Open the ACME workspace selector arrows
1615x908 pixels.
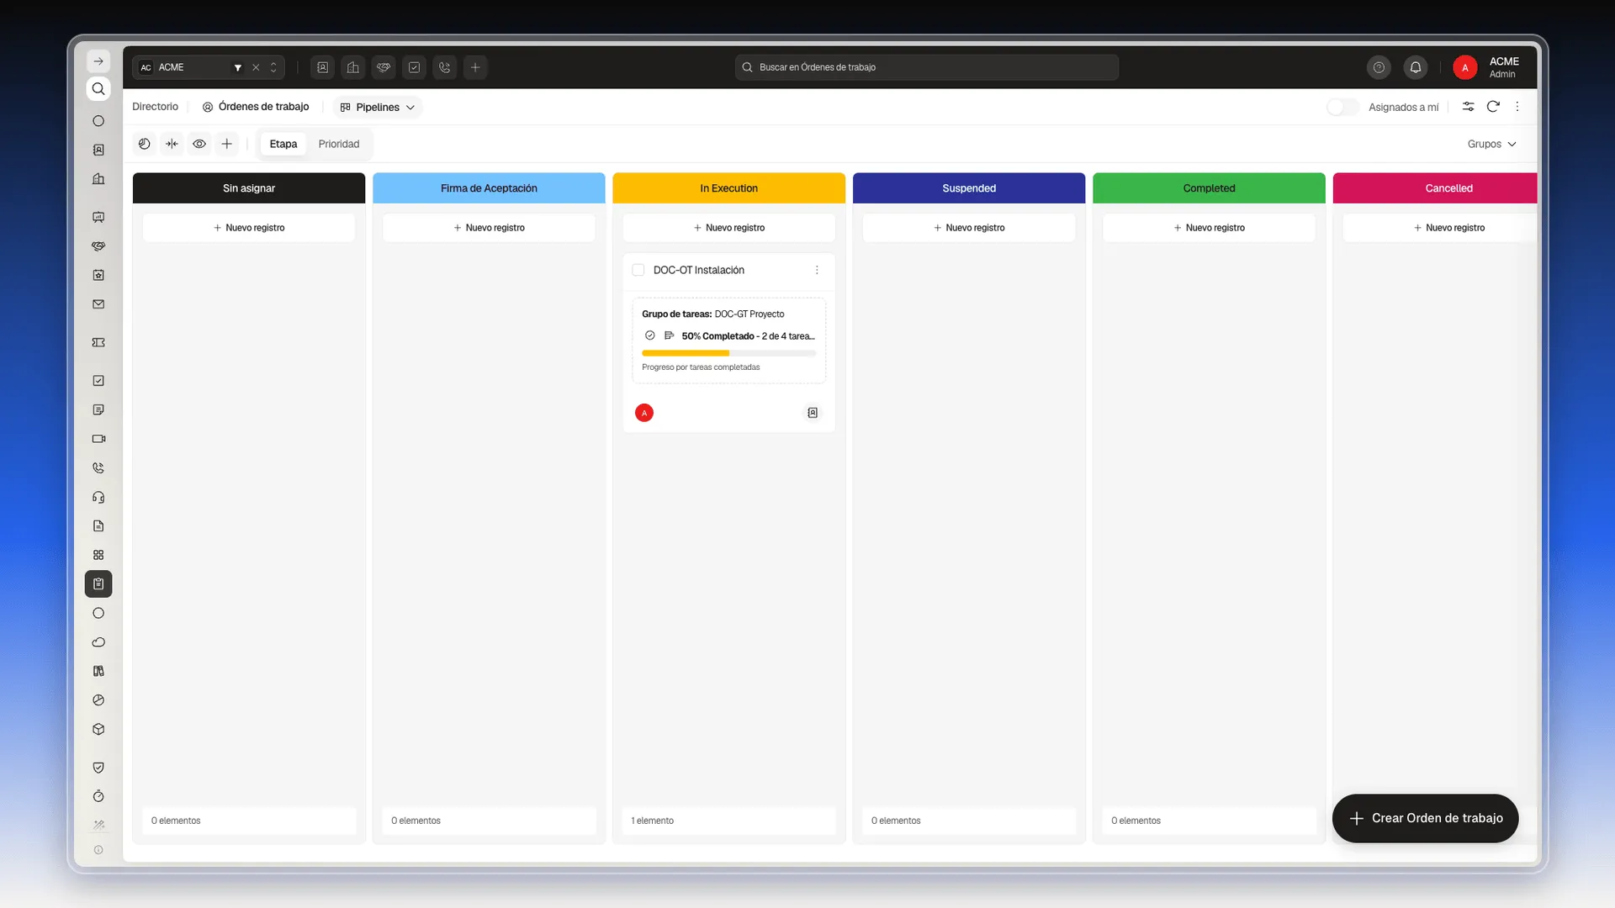pos(273,67)
